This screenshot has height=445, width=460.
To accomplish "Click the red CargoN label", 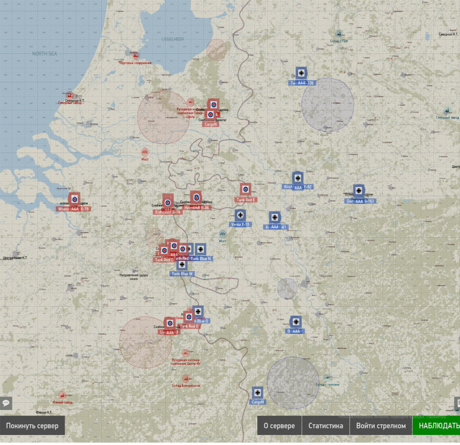I will (210, 124).
